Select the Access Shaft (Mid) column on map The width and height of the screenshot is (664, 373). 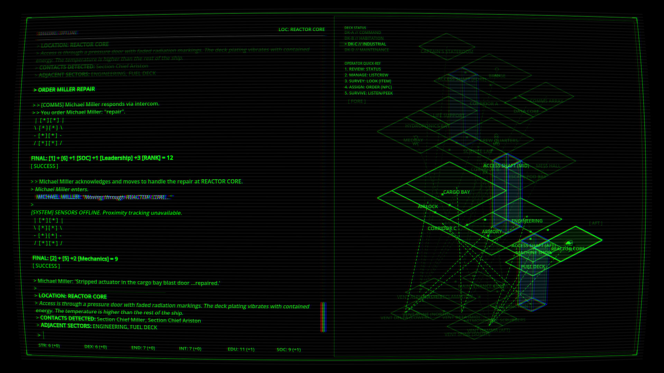point(506,193)
